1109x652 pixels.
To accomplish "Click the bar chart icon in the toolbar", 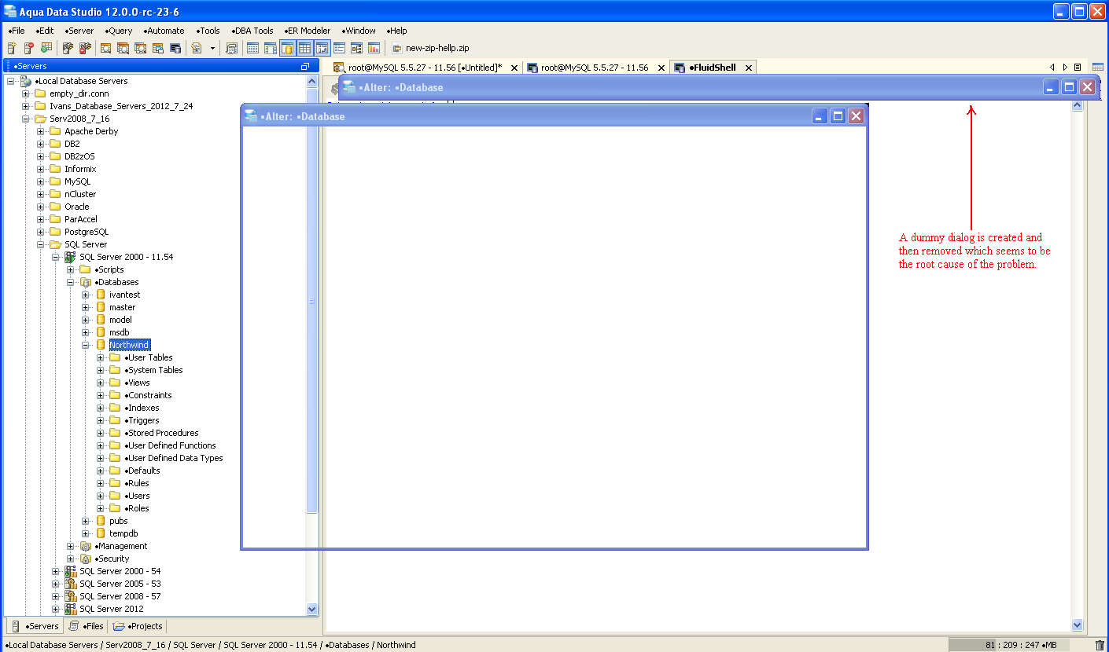I will click(374, 48).
